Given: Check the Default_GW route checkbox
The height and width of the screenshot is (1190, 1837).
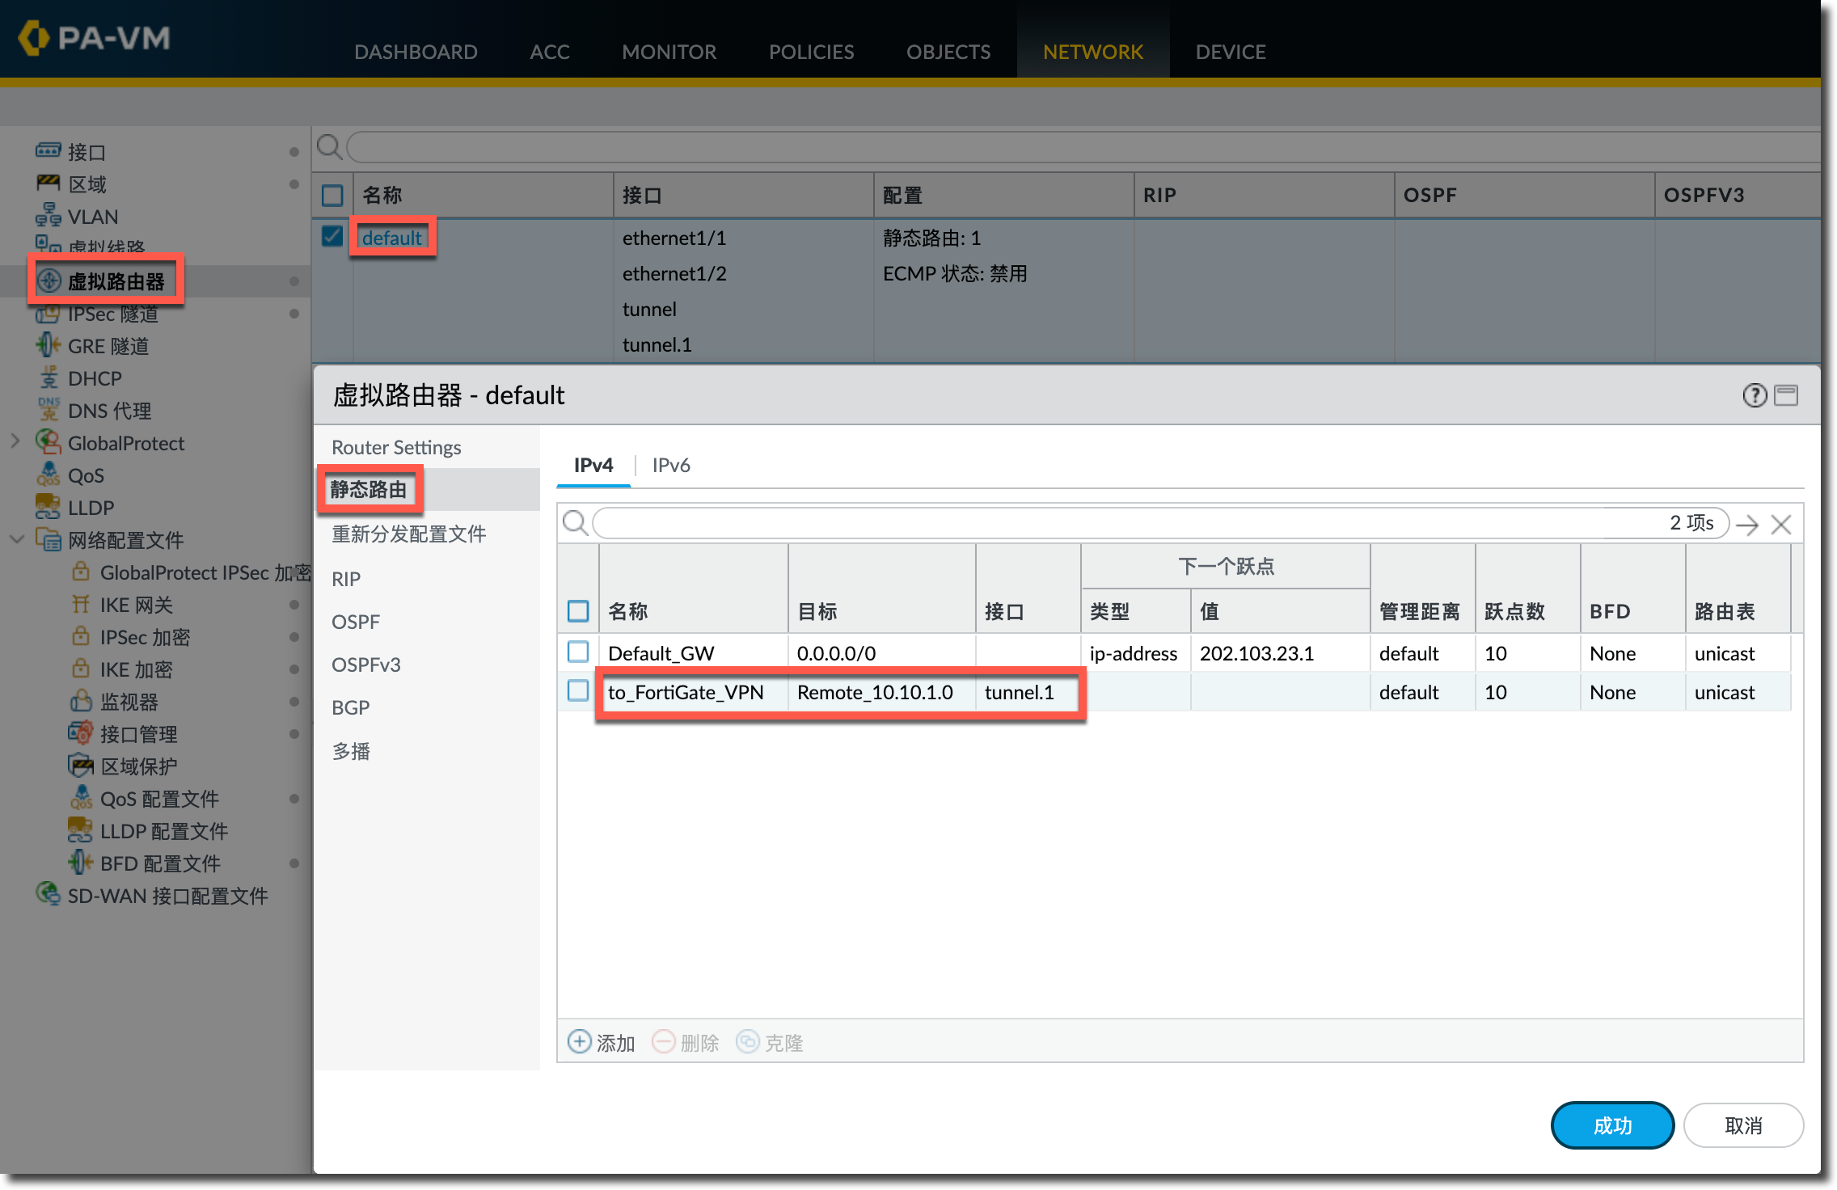Looking at the screenshot, I should pyautogui.click(x=578, y=652).
